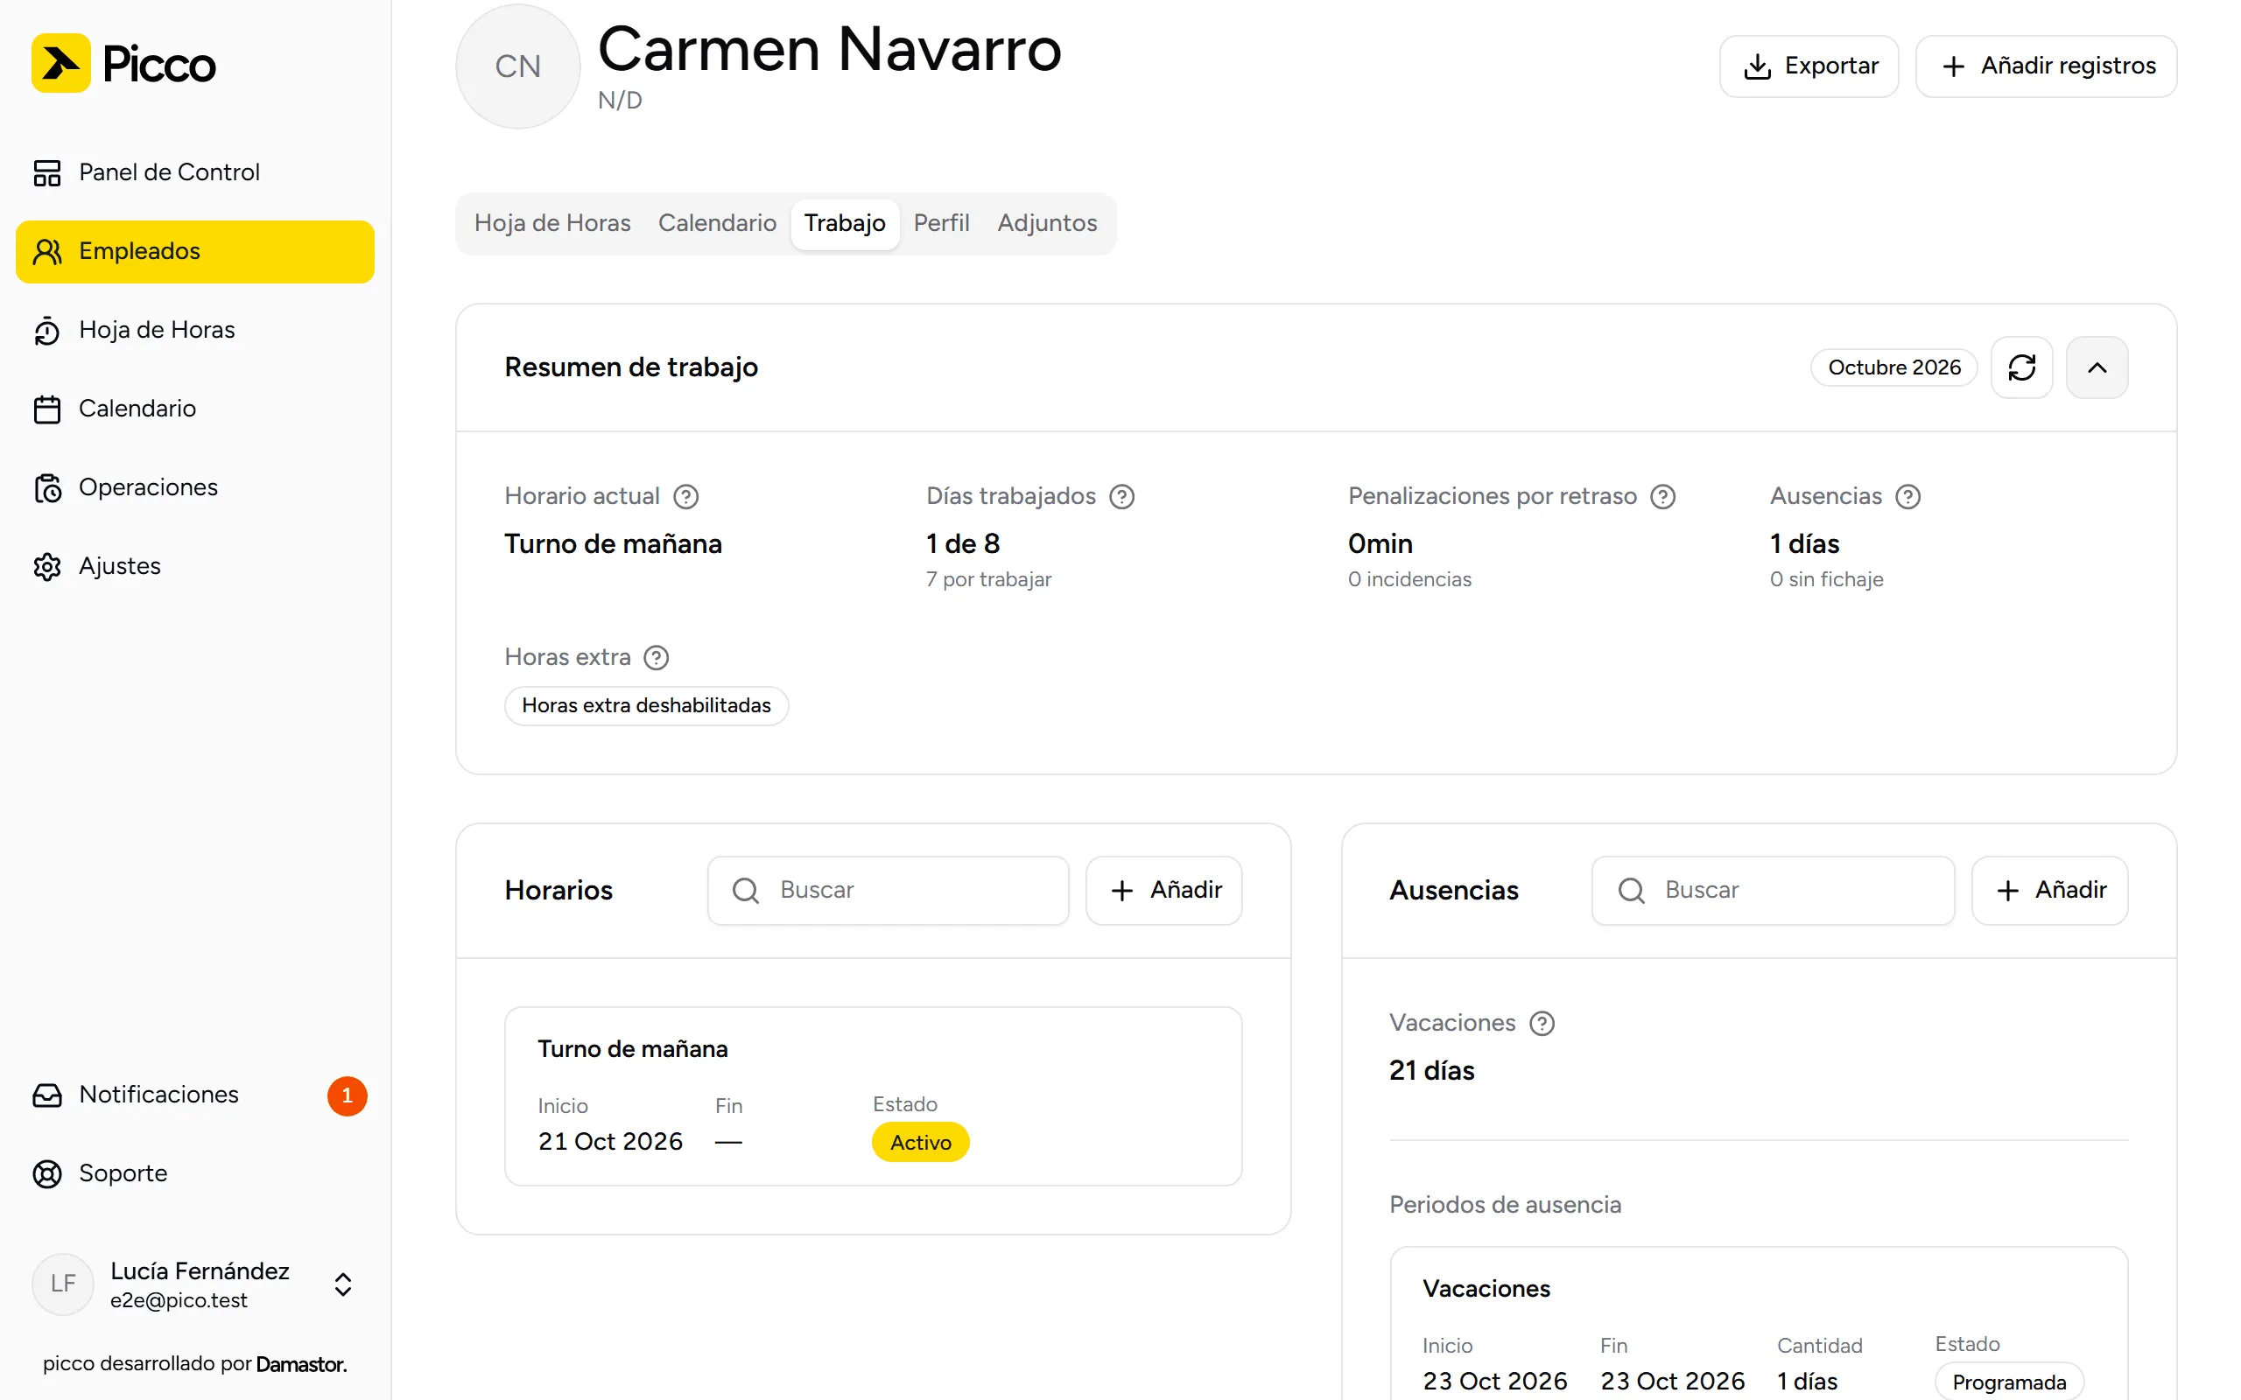
Task: Click the LF user avatar
Action: [x=63, y=1284]
